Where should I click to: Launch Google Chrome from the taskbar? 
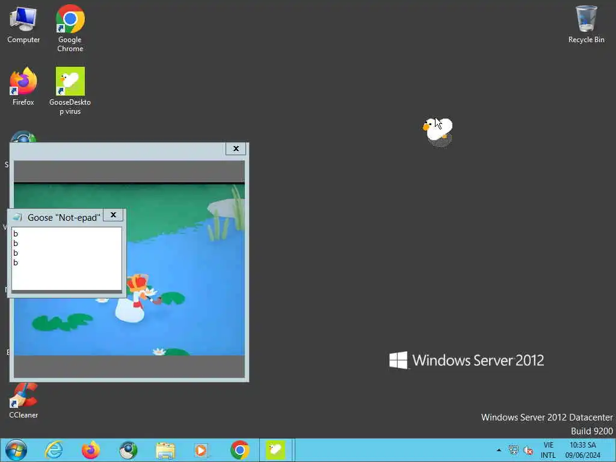point(239,450)
